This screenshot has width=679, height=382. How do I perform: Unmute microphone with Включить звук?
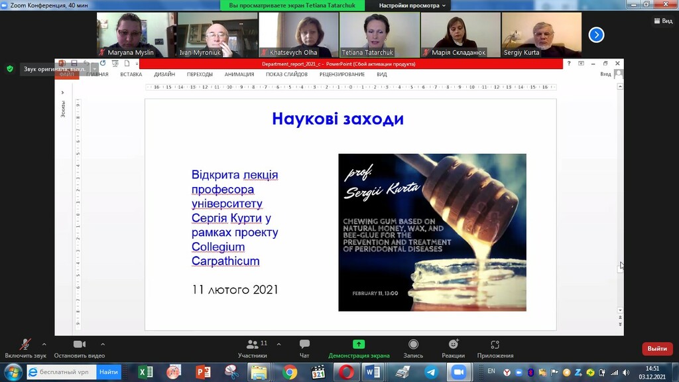pyautogui.click(x=25, y=349)
